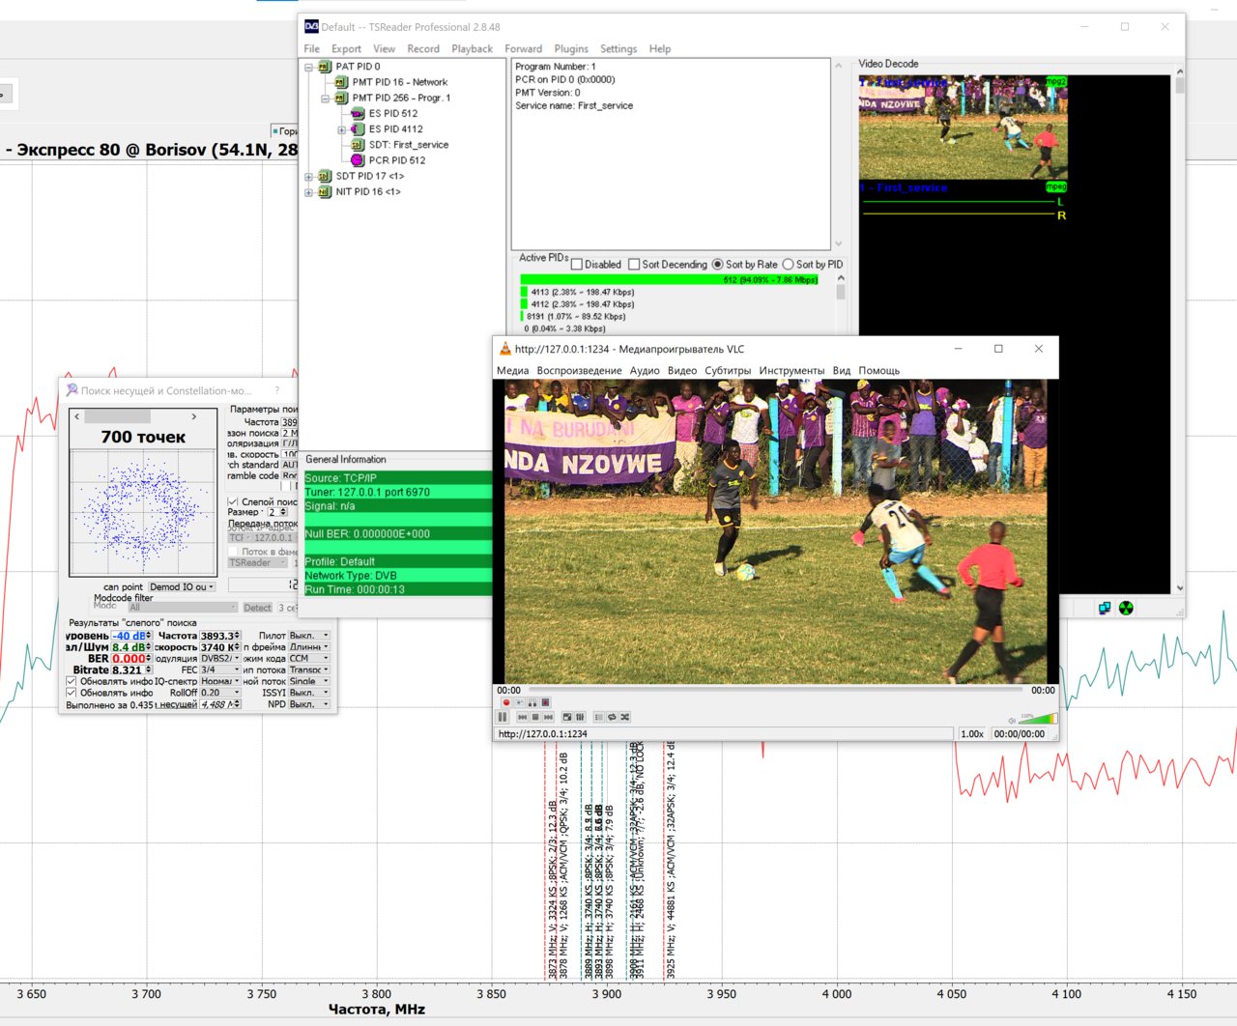The image size is (1237, 1026).
Task: Toggle VLC fullscreen mode button
Action: coord(567,717)
